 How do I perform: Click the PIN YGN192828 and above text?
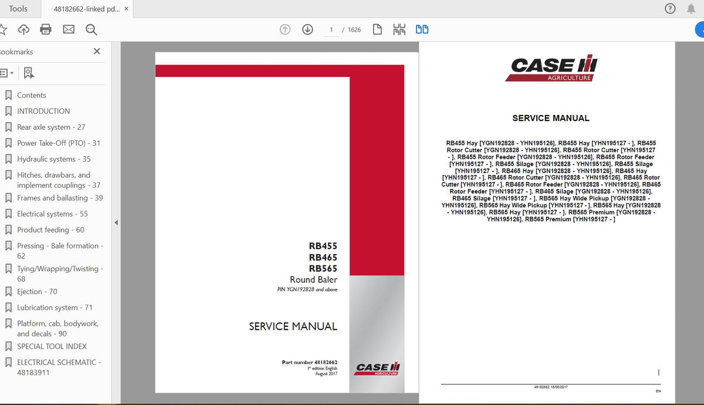307,289
